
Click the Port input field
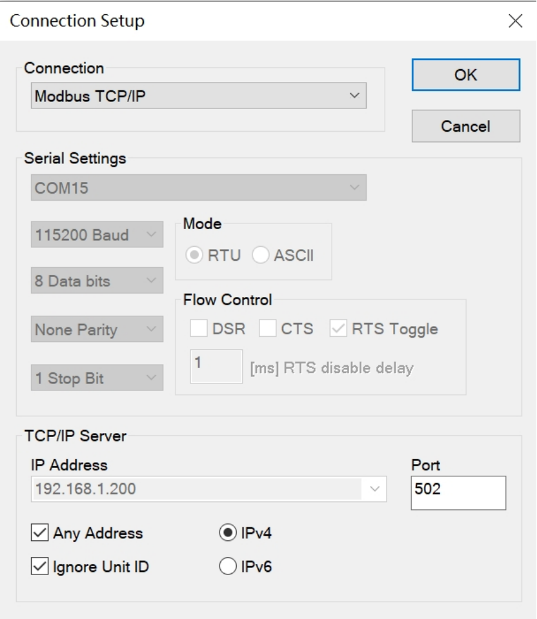tap(458, 493)
